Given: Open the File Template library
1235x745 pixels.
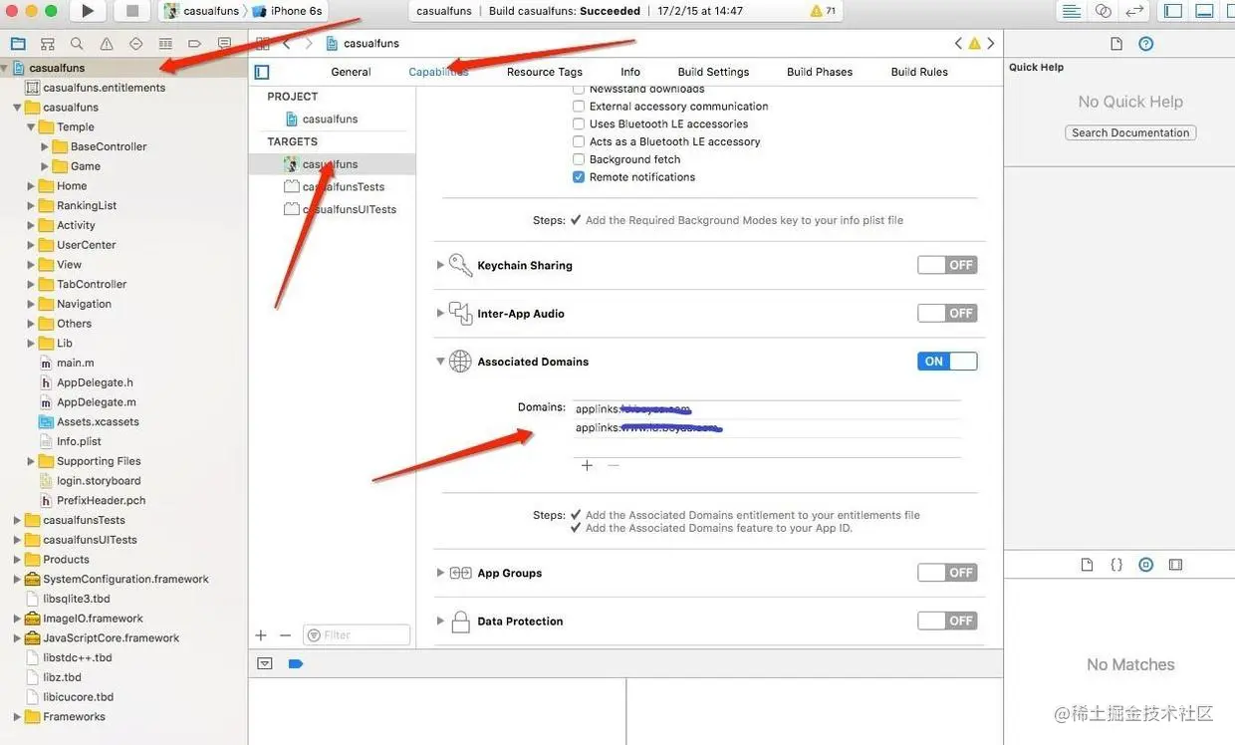Looking at the screenshot, I should click(x=1087, y=565).
